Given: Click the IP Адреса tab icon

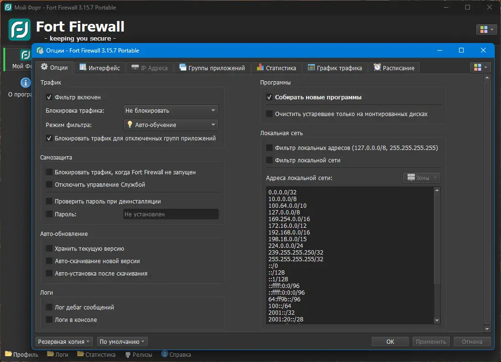Looking at the screenshot, I should click(x=135, y=67).
